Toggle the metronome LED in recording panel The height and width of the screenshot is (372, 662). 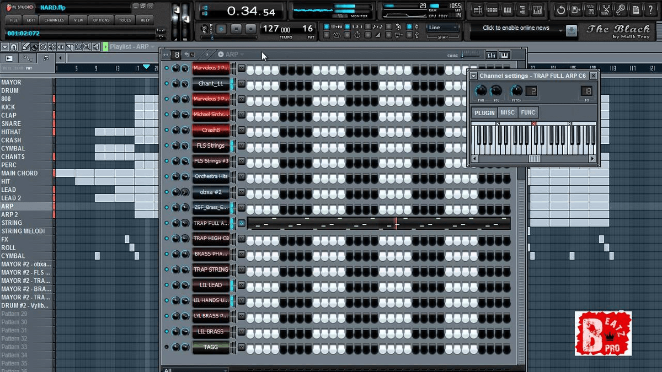326,35
